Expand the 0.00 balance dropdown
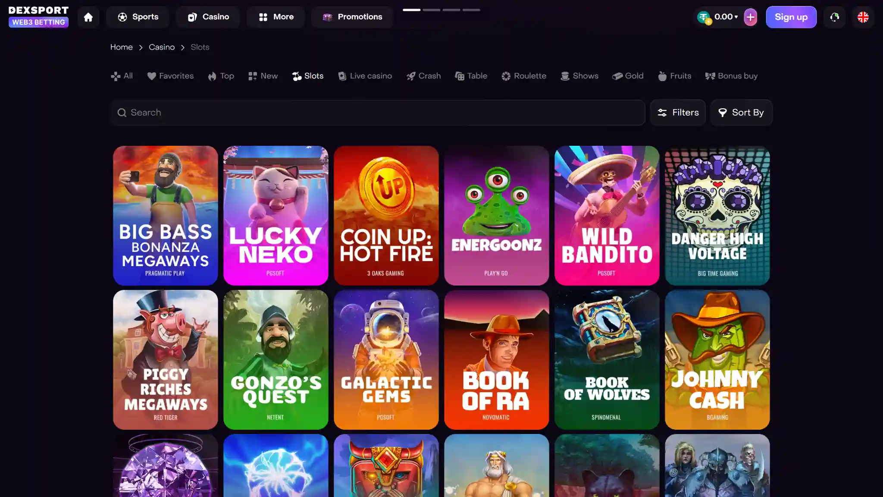Image resolution: width=883 pixels, height=497 pixels. 726,17
